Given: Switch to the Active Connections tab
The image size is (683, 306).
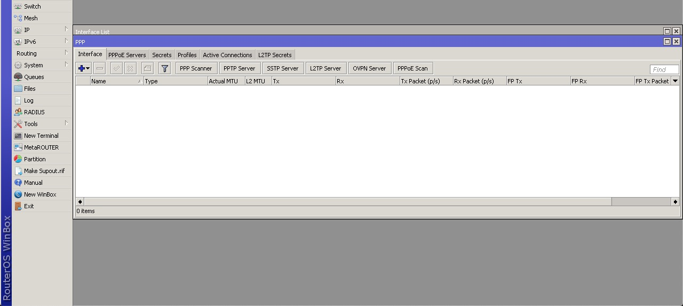Looking at the screenshot, I should point(227,55).
